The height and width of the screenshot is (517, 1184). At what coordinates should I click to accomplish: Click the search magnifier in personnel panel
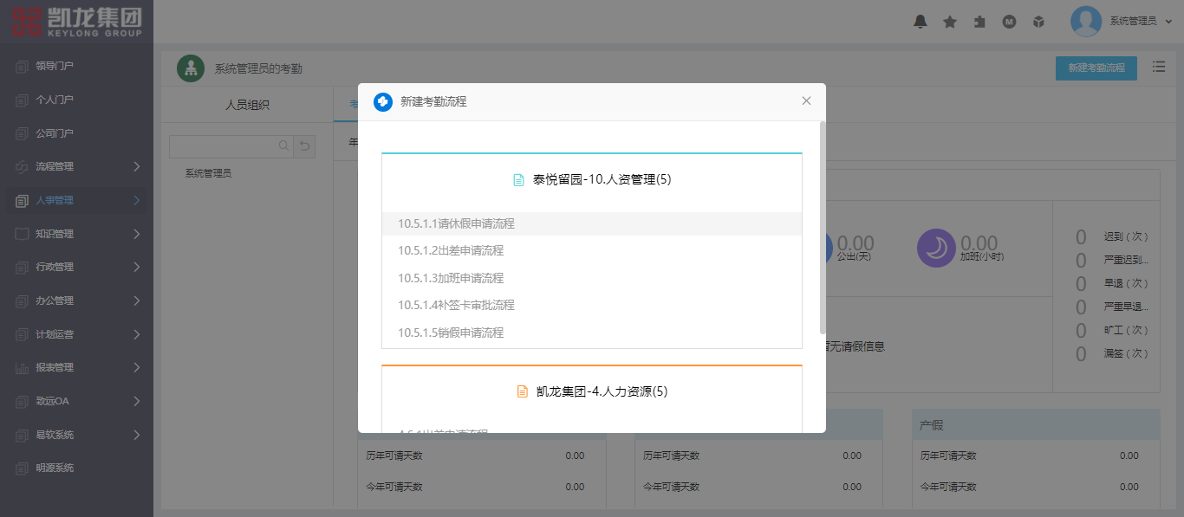click(283, 146)
